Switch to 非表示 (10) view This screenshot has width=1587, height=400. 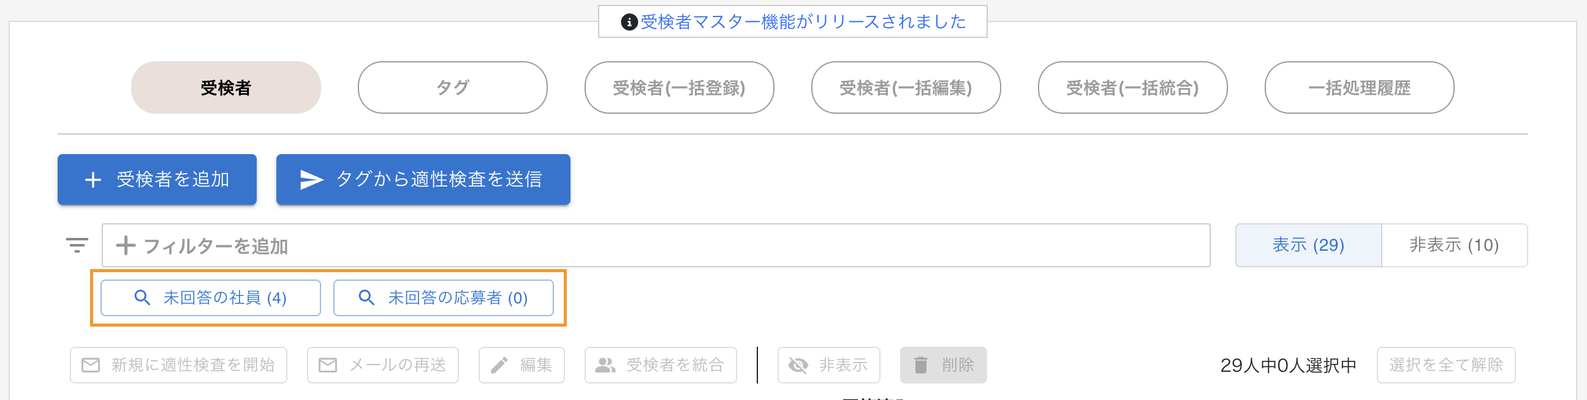click(1454, 245)
